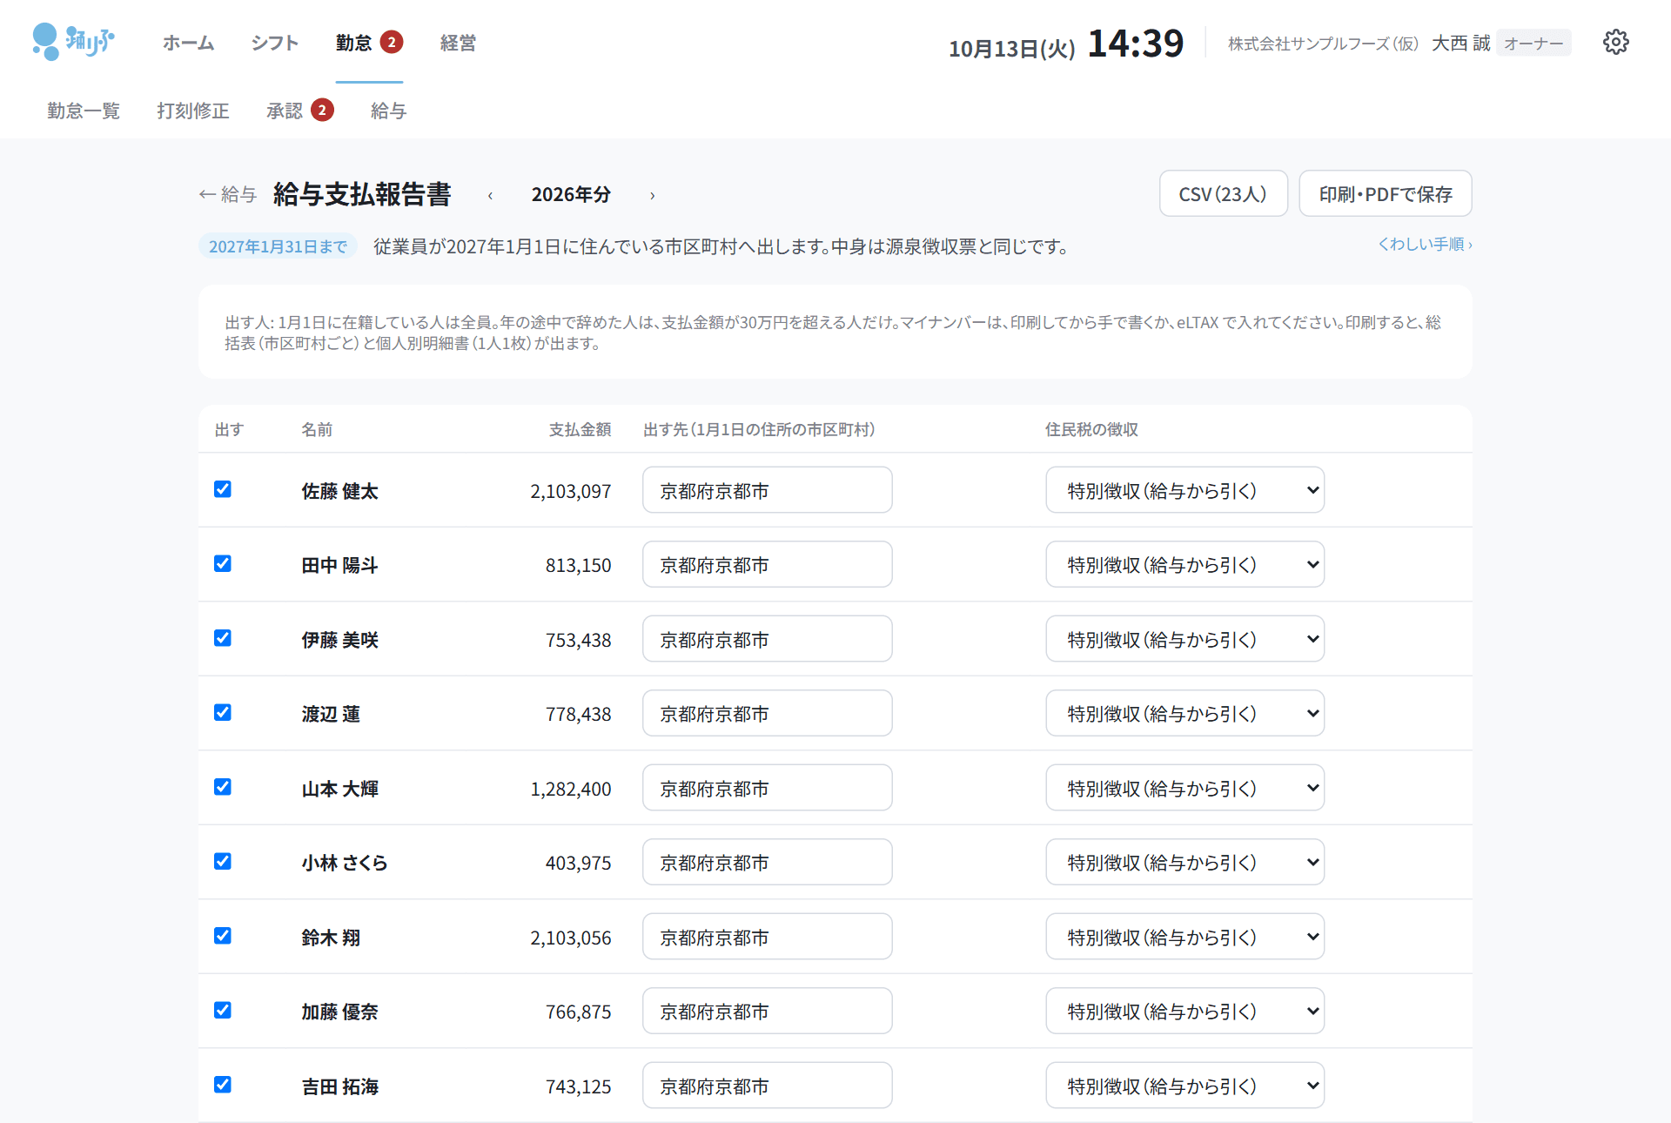Toggle the checkbox for 吉田 拓海

[x=223, y=1085]
